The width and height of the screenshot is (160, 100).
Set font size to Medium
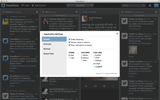pyautogui.click(x=94, y=60)
